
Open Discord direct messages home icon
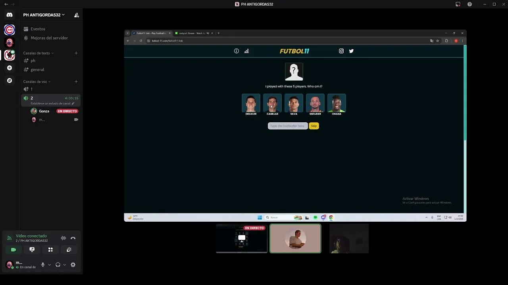(x=10, y=15)
